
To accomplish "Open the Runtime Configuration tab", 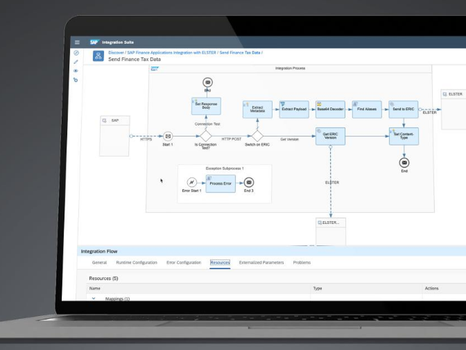I will click(x=137, y=263).
